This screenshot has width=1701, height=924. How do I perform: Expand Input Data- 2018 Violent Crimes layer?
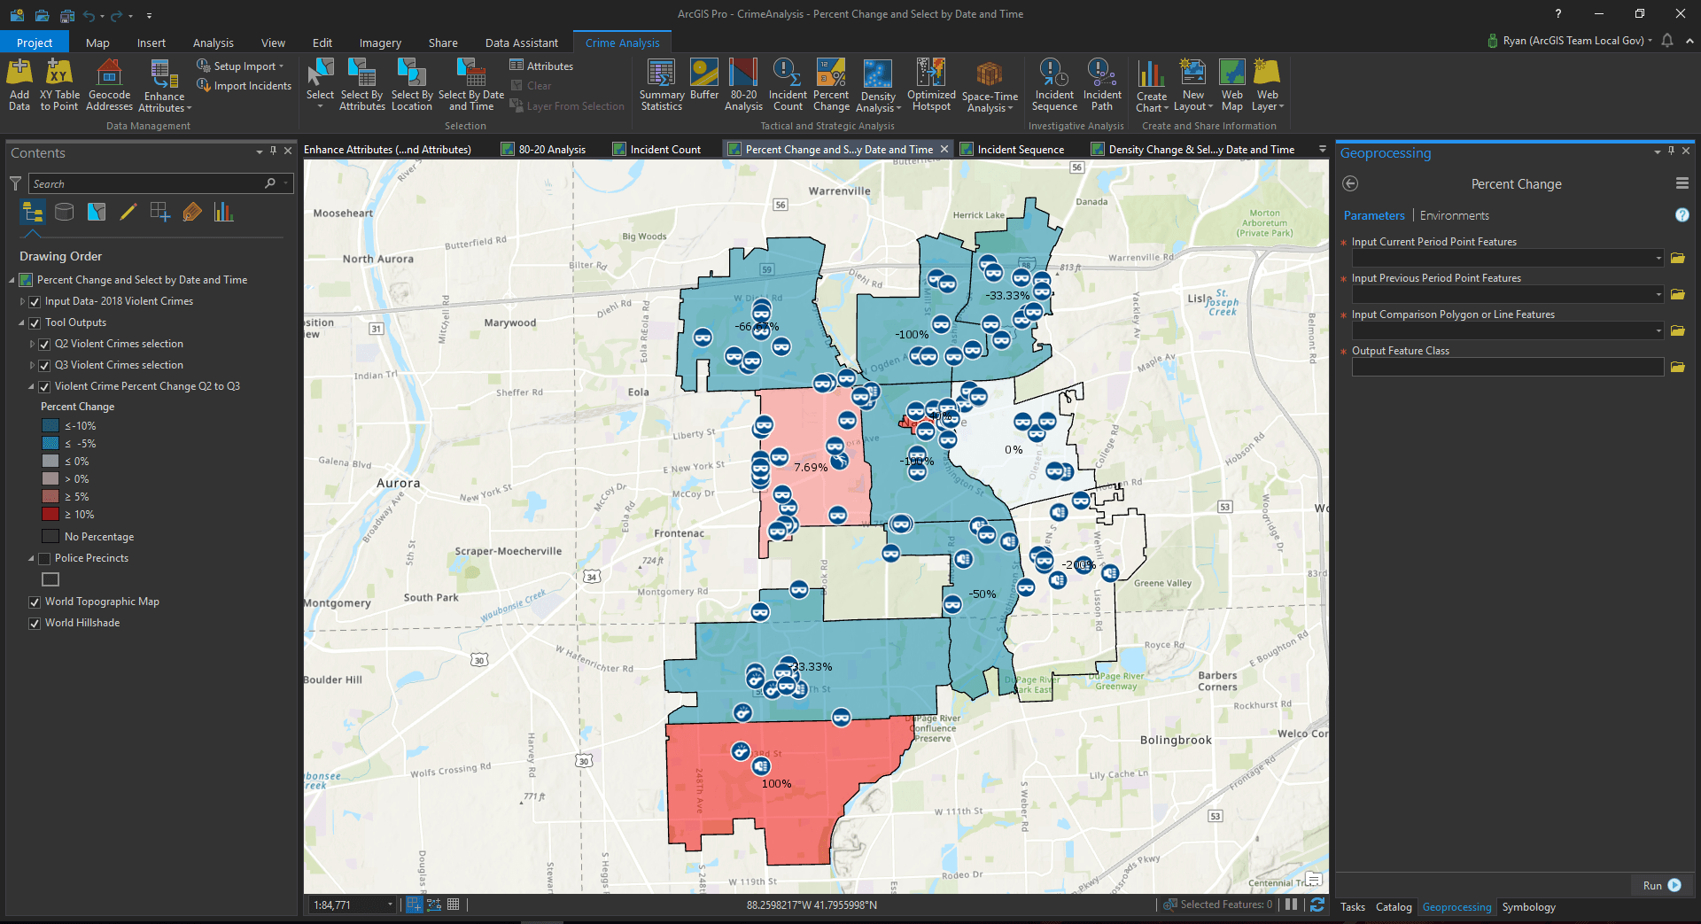(22, 301)
